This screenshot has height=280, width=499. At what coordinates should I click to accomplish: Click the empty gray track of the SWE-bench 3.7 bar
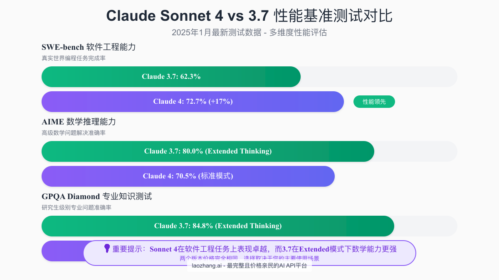click(x=378, y=77)
